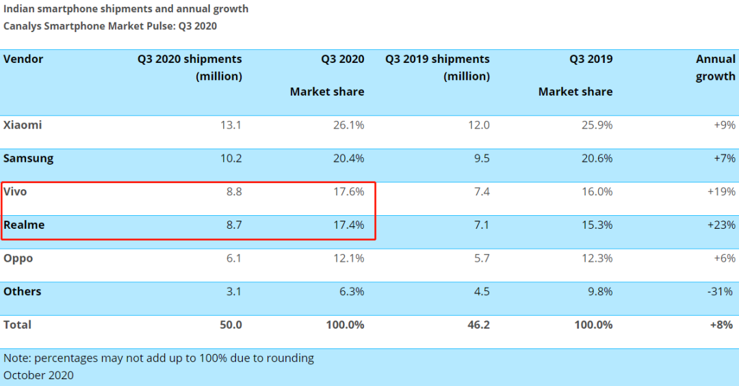739x386 pixels.
Task: Click Realme's 7.1 shipment value
Action: [x=482, y=225]
